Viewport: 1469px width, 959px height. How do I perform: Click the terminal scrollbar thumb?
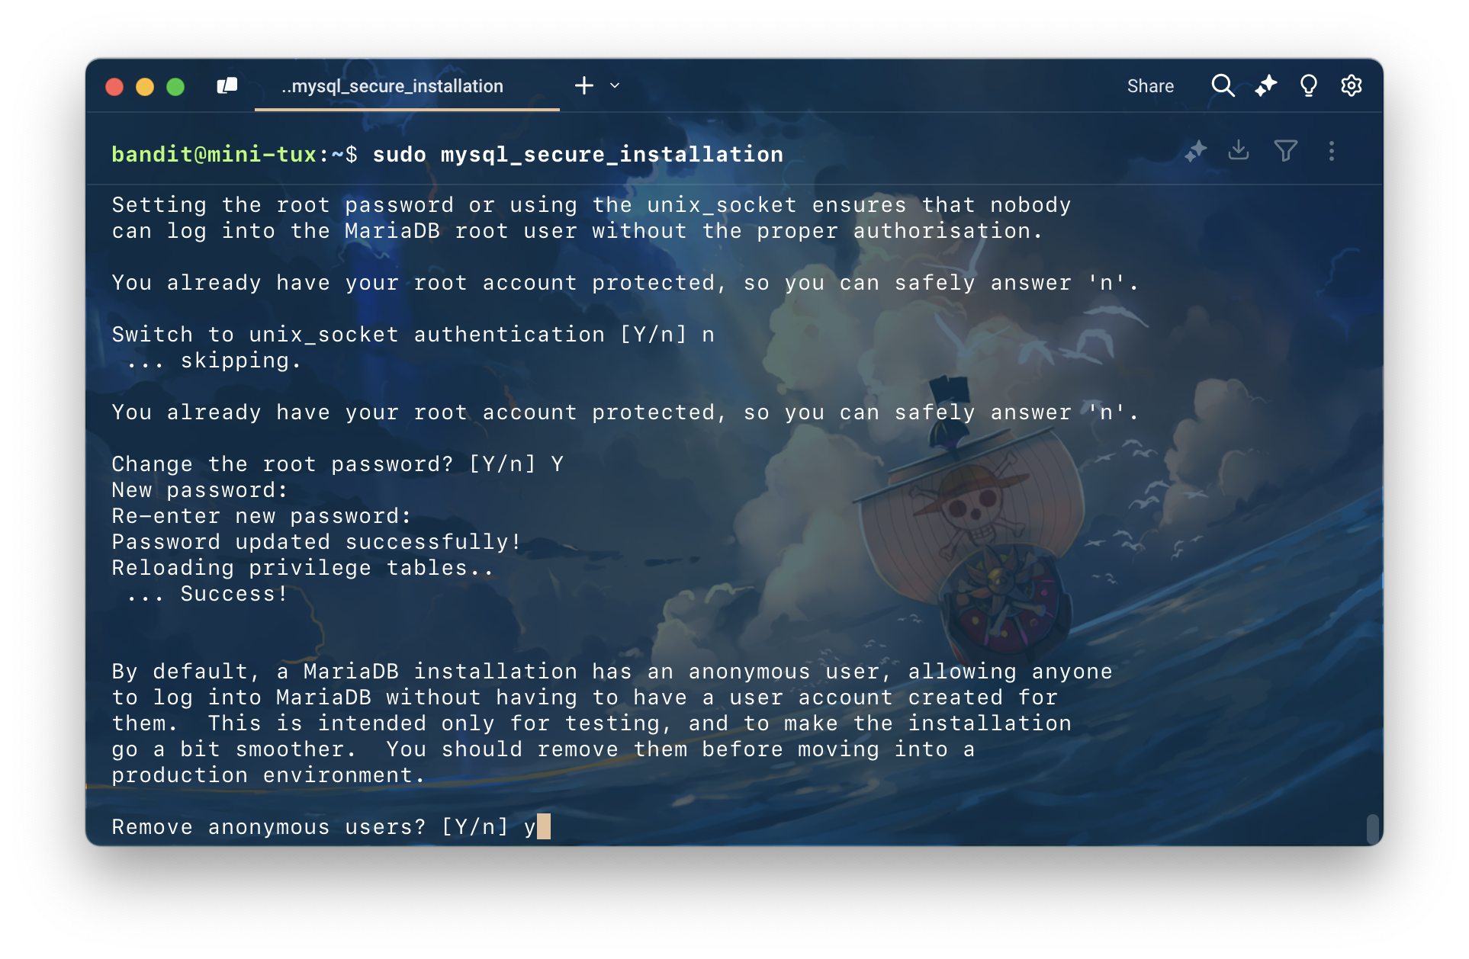(1372, 828)
